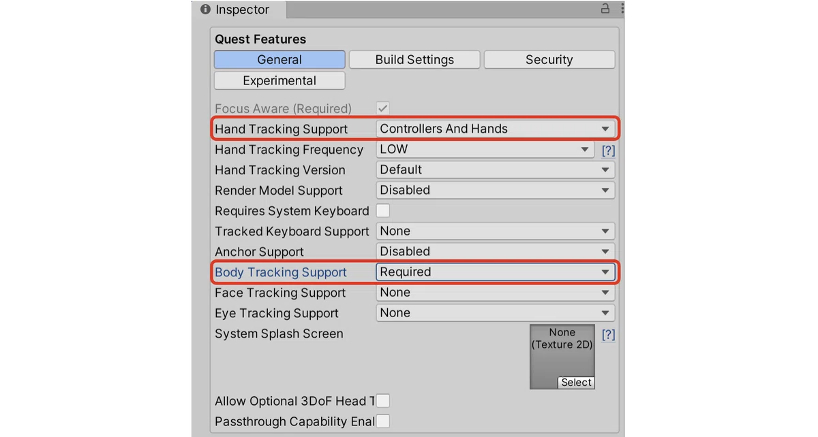Screen dimensions: 818x437
Task: Click the Inspector lock icon
Action: [x=605, y=9]
